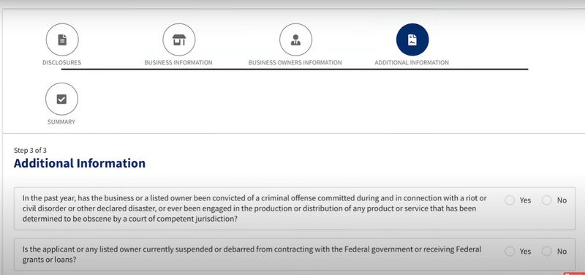Click the BUSINESS INFORMATION step label
Image resolution: width=585 pixels, height=275 pixels.
(178, 63)
